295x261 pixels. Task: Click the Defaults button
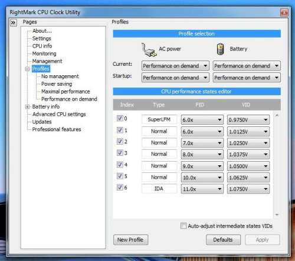tap(223, 240)
